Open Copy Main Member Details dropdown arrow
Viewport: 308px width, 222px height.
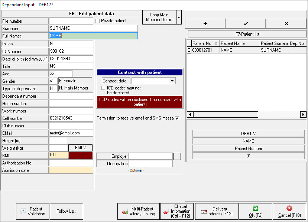pos(179,17)
